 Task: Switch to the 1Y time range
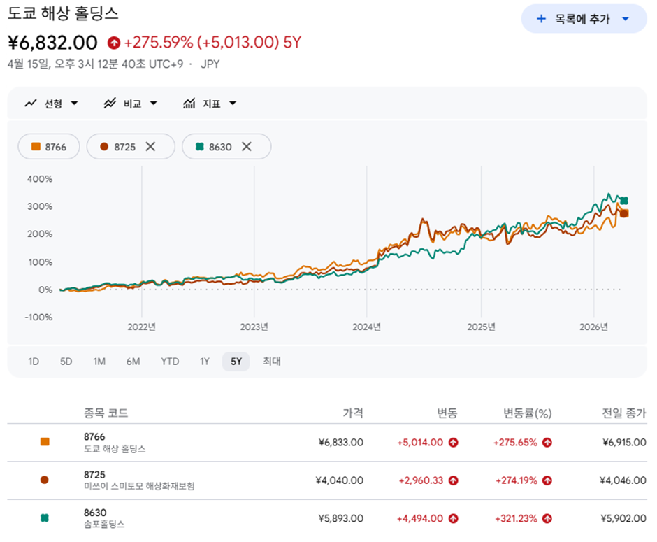205,362
